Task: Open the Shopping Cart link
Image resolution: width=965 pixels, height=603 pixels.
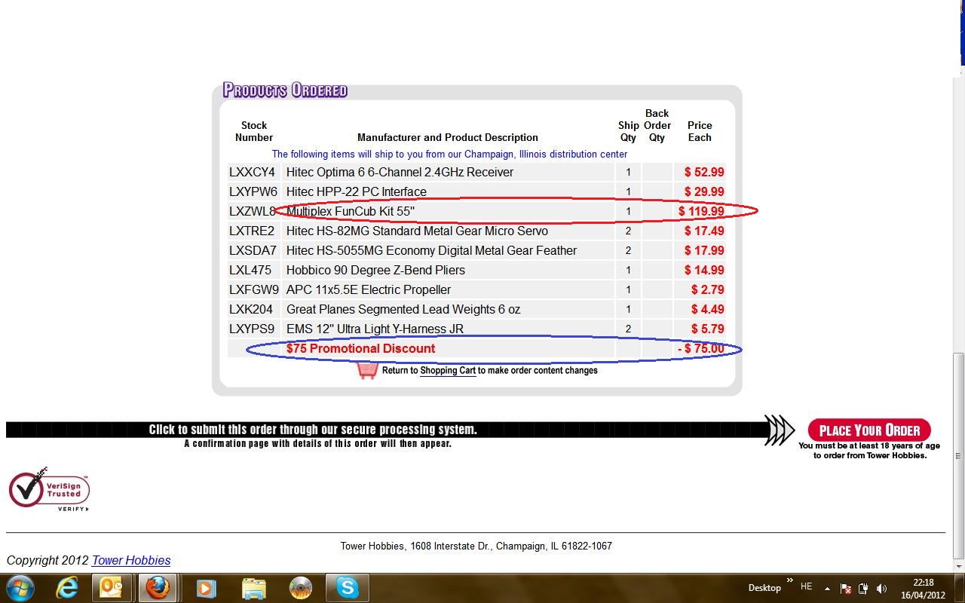Action: point(448,370)
